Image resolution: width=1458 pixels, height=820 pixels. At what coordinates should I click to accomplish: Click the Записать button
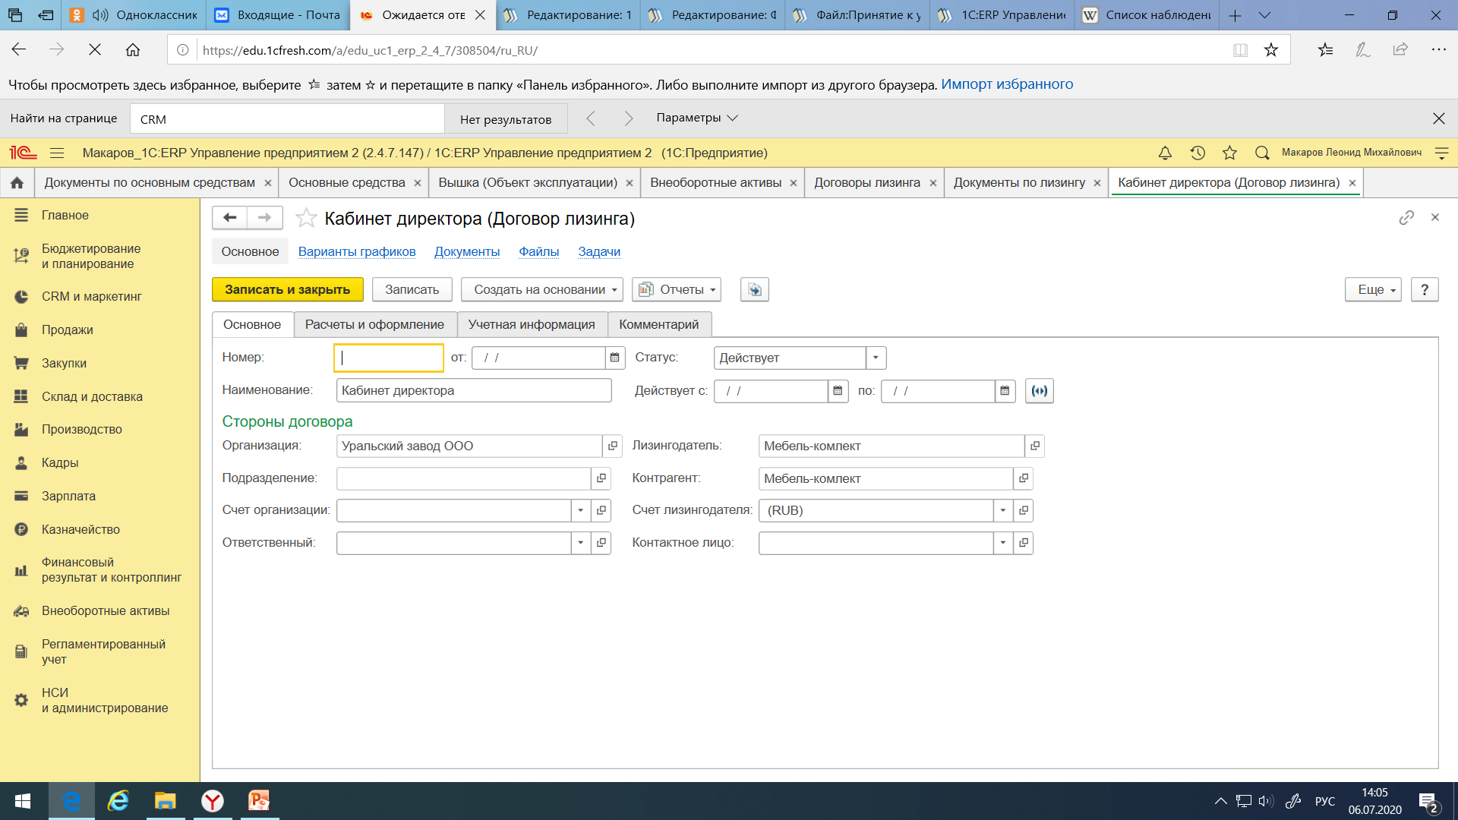coord(412,289)
